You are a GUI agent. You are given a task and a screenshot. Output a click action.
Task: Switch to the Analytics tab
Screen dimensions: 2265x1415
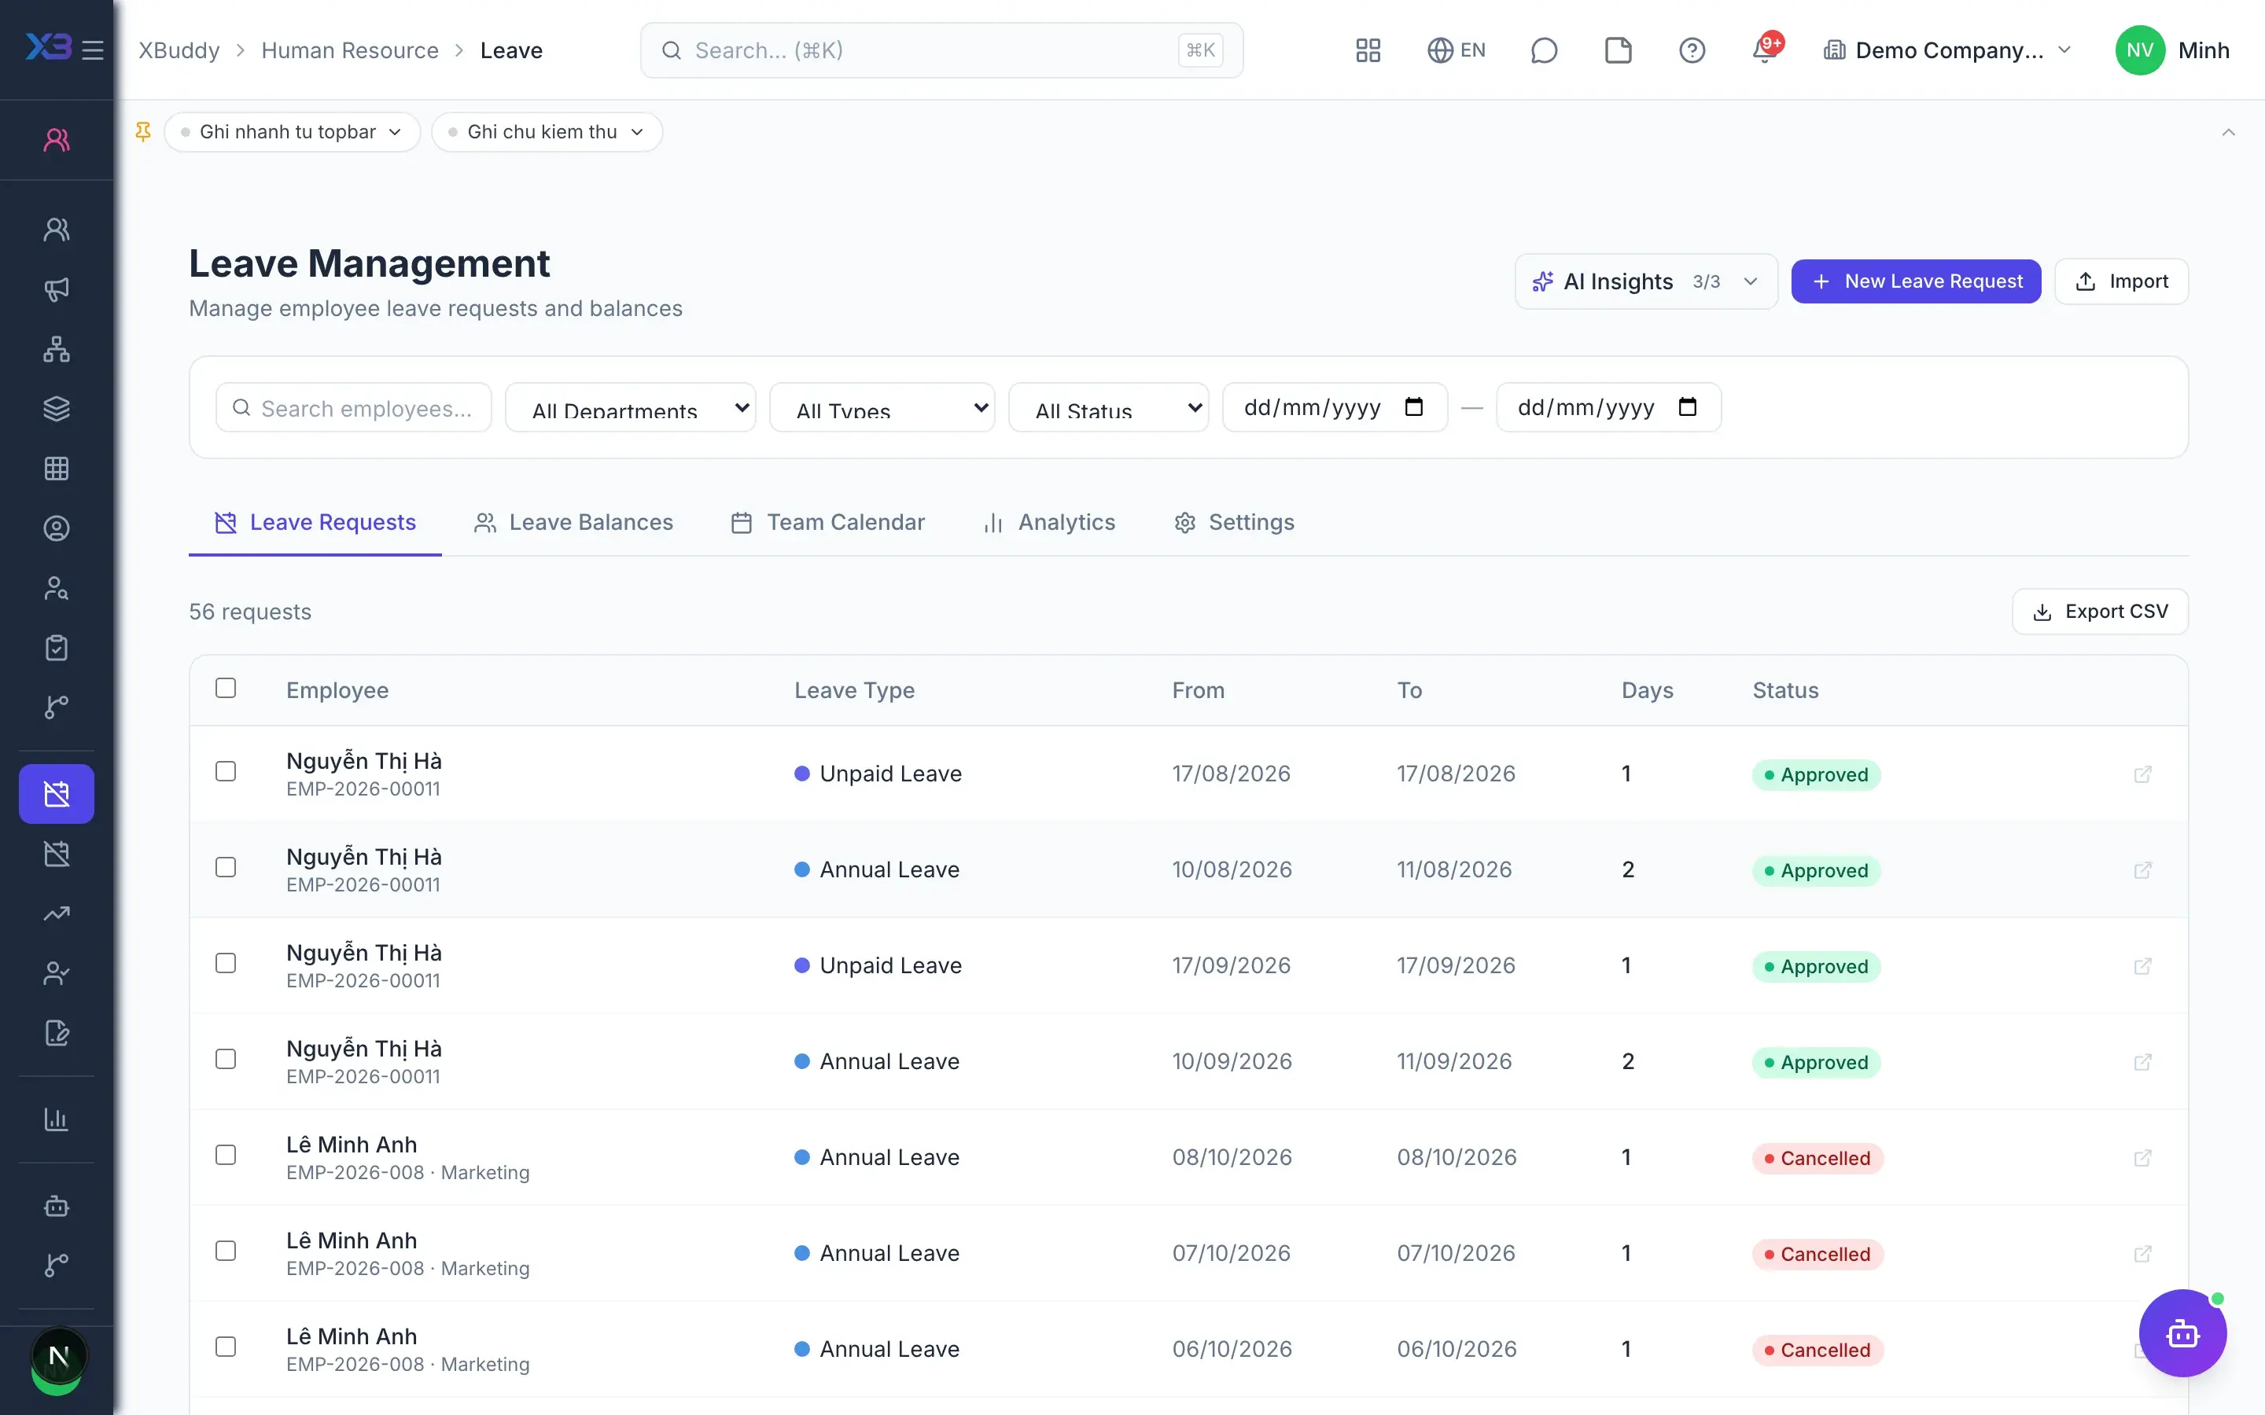(1048, 522)
